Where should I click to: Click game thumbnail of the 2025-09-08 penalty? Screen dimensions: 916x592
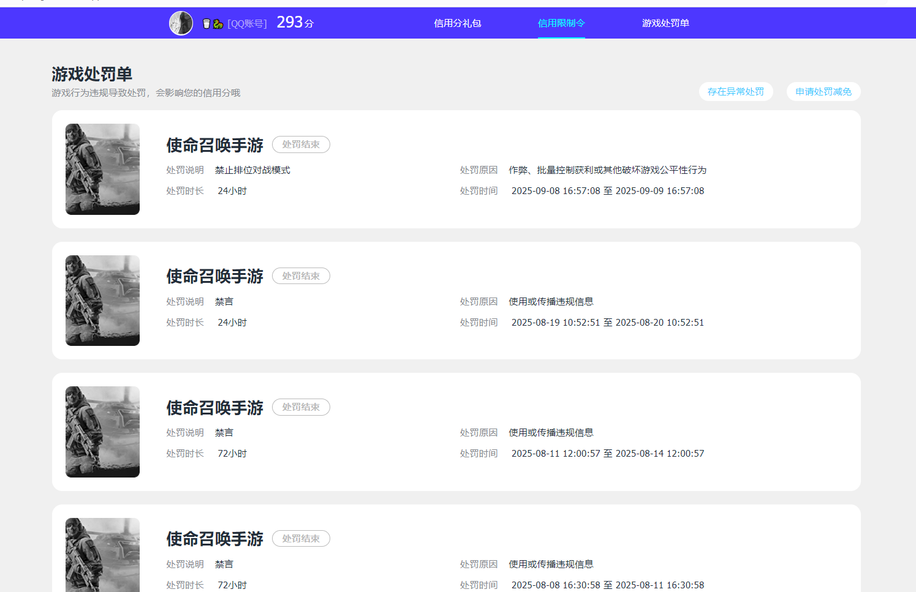click(x=102, y=170)
